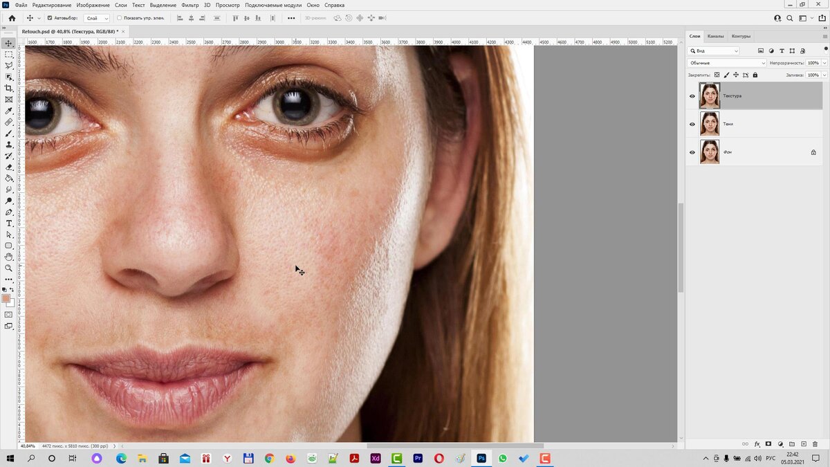Viewport: 830px width, 467px height.
Task: Open the Слой auto-select dropdown
Action: coord(97,18)
